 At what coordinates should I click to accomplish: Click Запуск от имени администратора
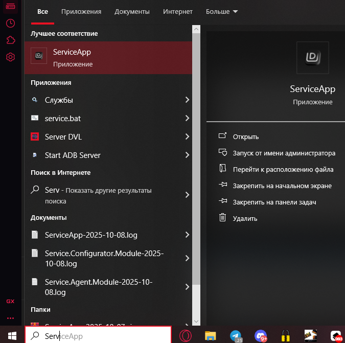coord(284,153)
